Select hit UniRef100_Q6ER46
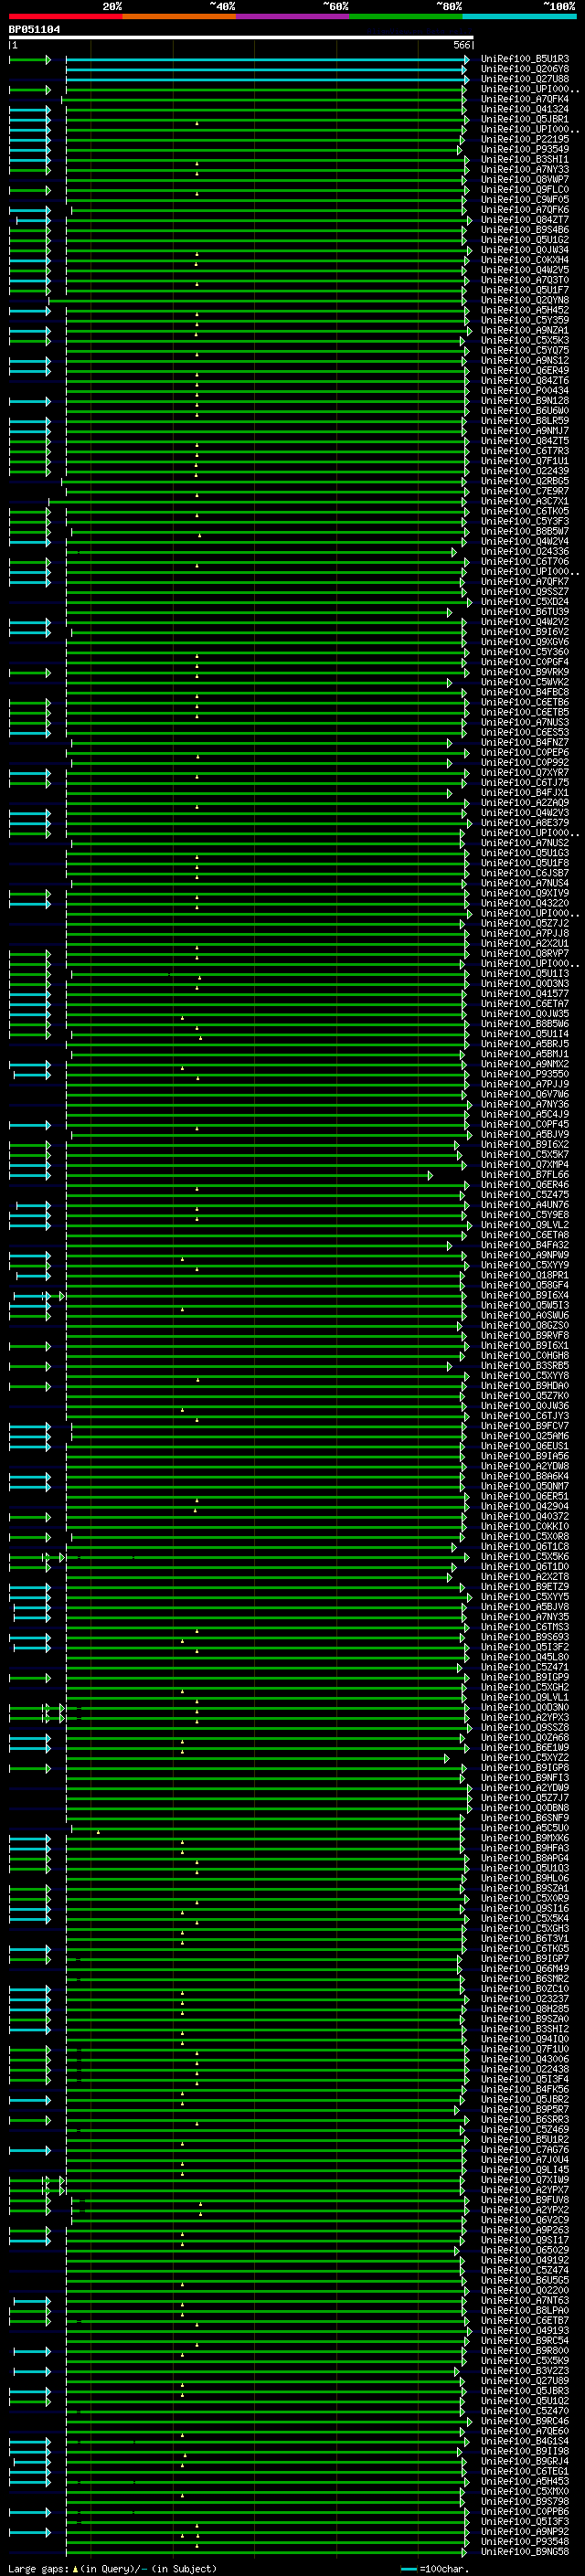Screen dimensions: 585x2576 525,1184
